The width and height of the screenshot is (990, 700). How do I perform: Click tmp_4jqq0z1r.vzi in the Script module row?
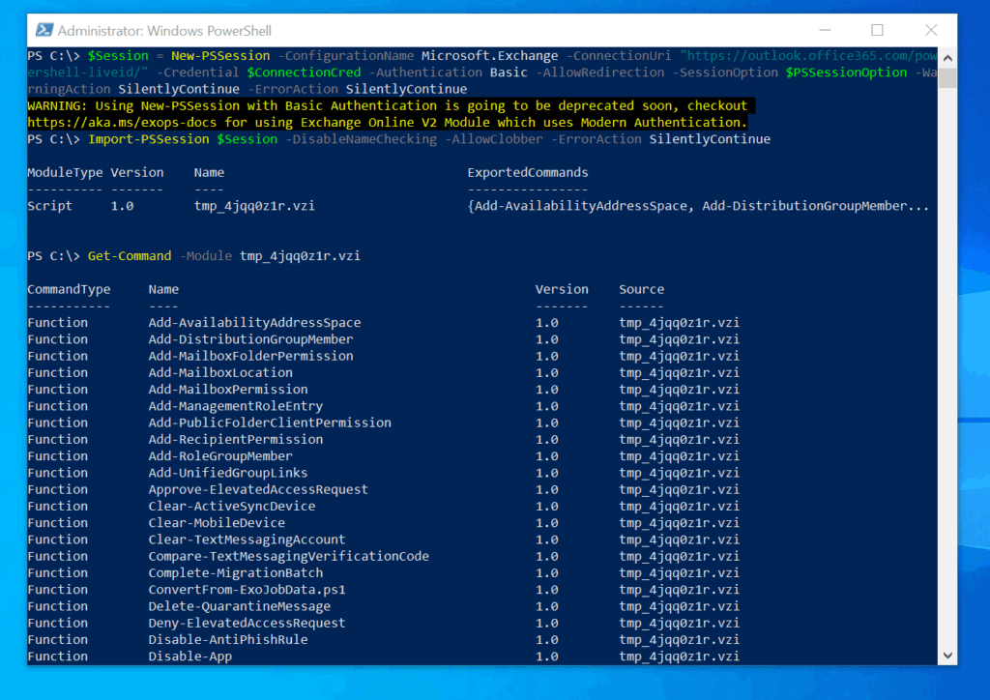pyautogui.click(x=254, y=206)
